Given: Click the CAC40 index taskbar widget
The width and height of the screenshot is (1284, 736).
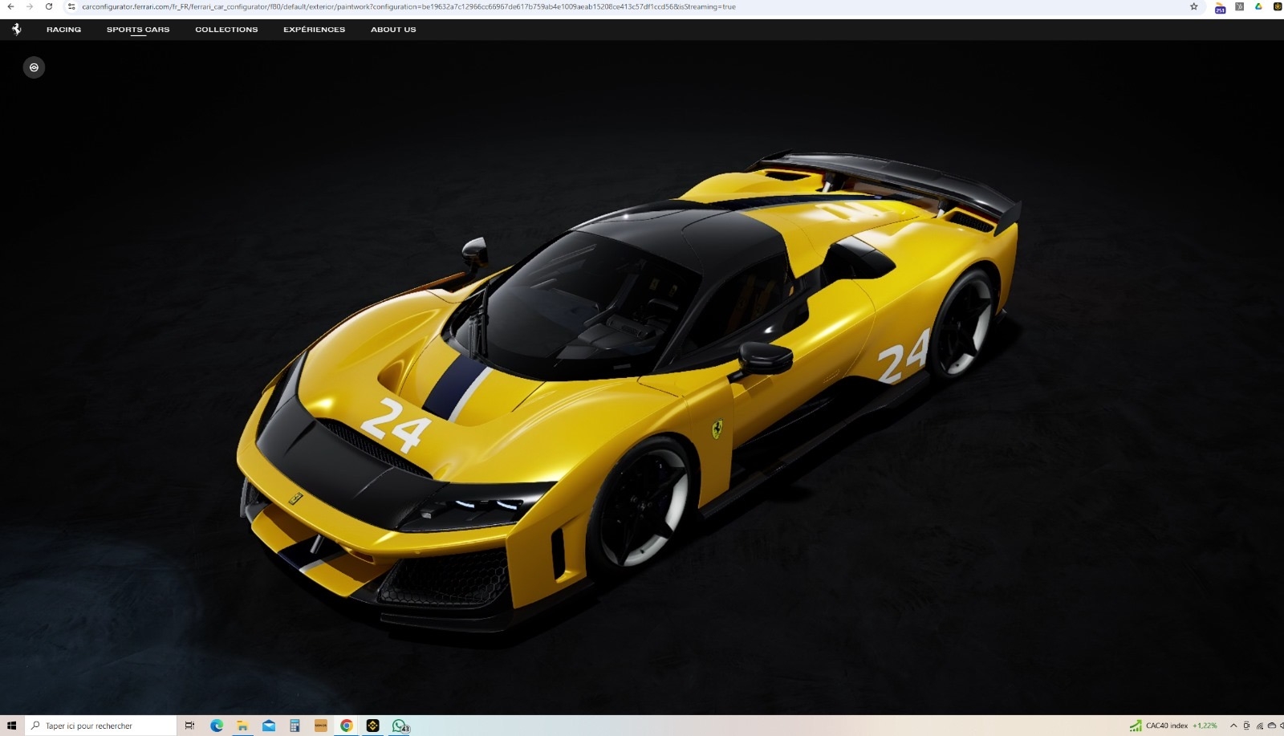Looking at the screenshot, I should click(1173, 726).
